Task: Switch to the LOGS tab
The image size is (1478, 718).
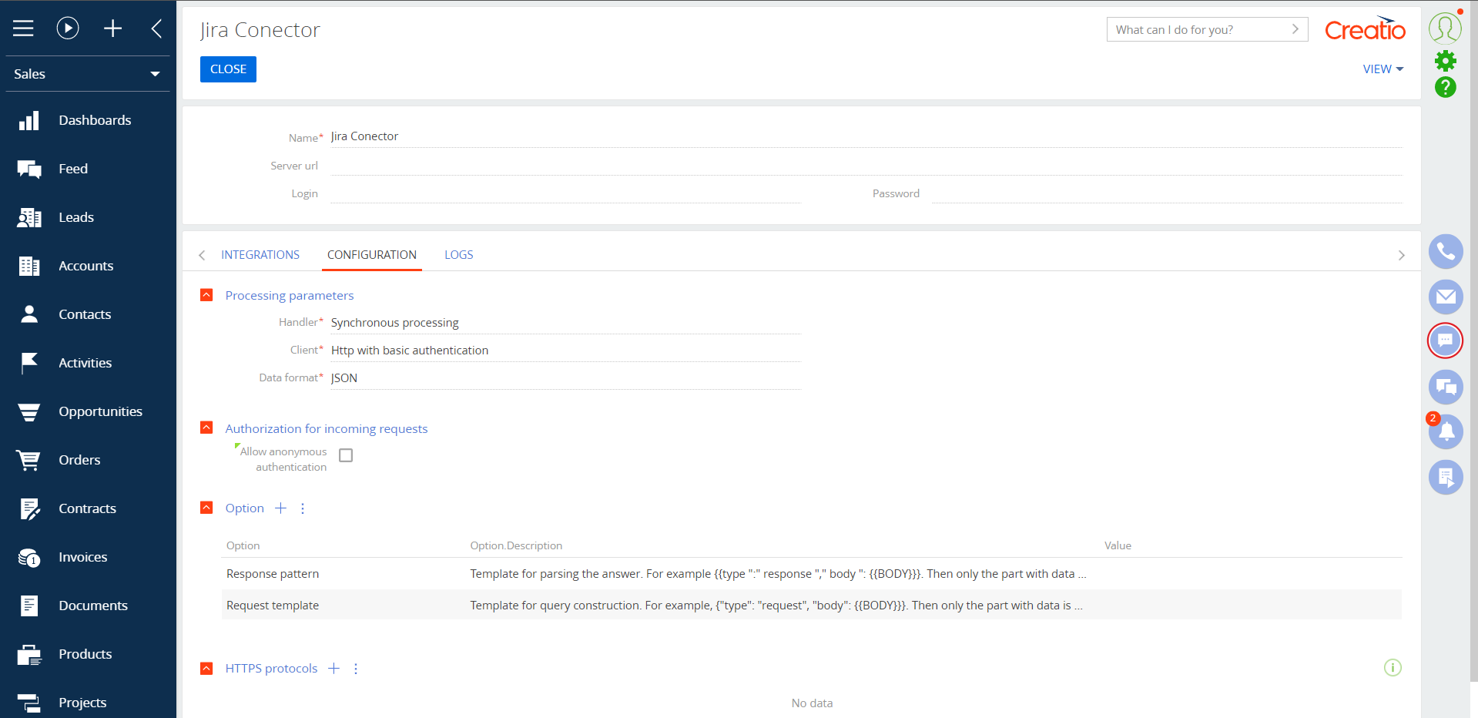Action: point(459,255)
